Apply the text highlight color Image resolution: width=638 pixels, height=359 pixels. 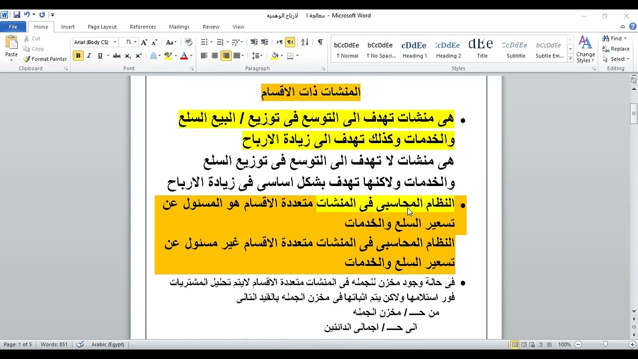pyautogui.click(x=168, y=56)
